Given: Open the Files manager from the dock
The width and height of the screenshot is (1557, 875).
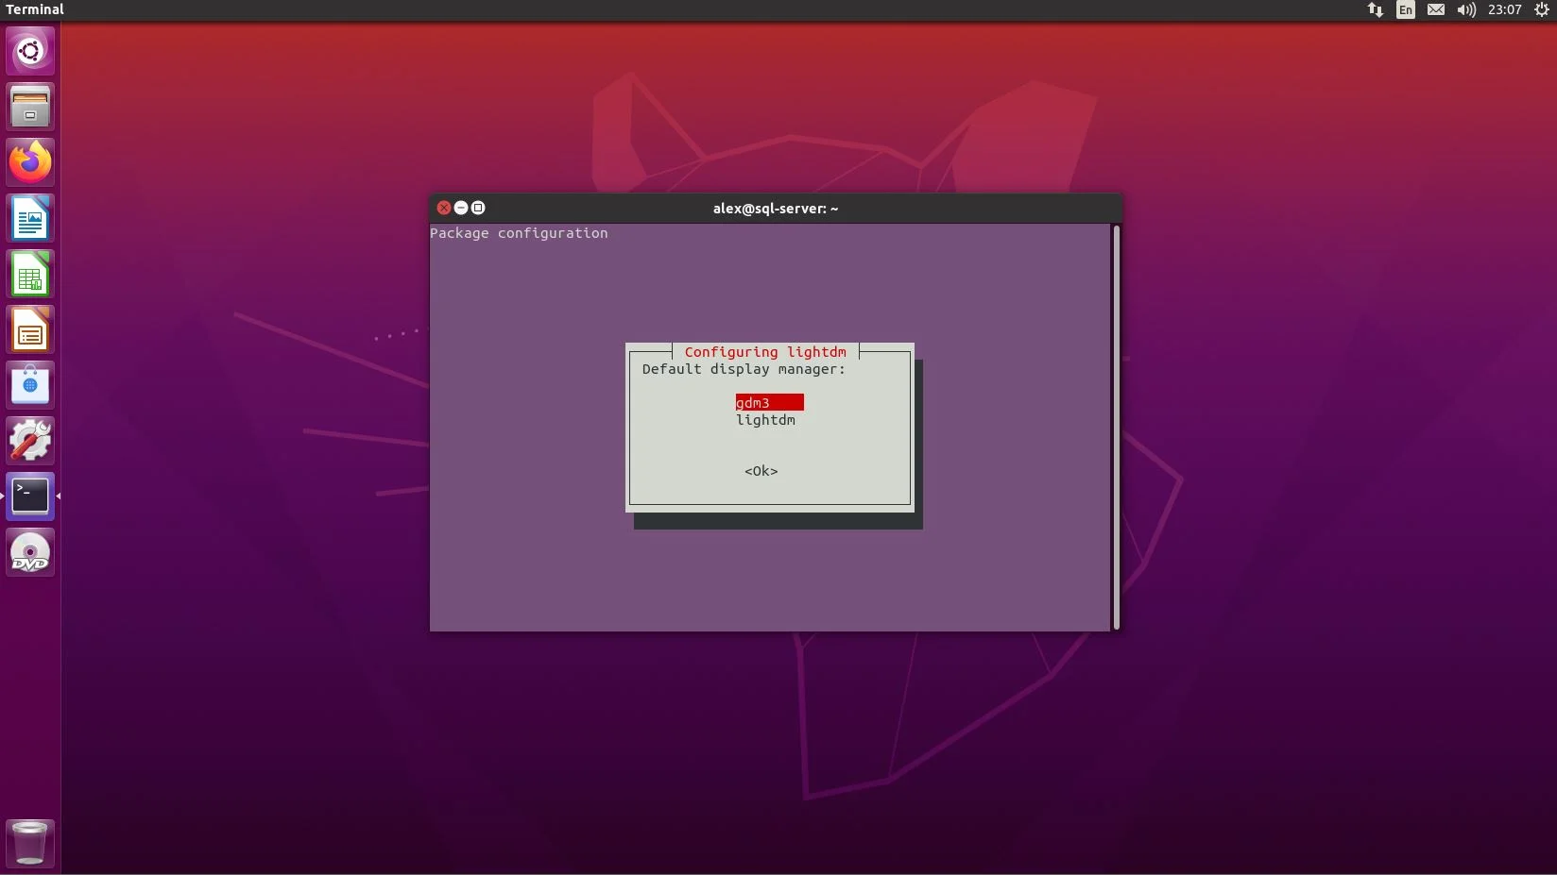Looking at the screenshot, I should 30,107.
